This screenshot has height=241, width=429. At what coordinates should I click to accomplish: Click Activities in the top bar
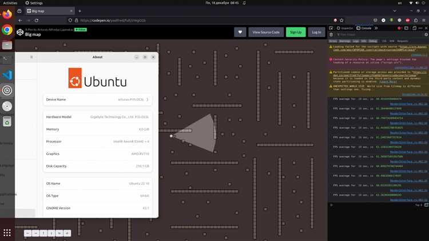pos(10,3)
